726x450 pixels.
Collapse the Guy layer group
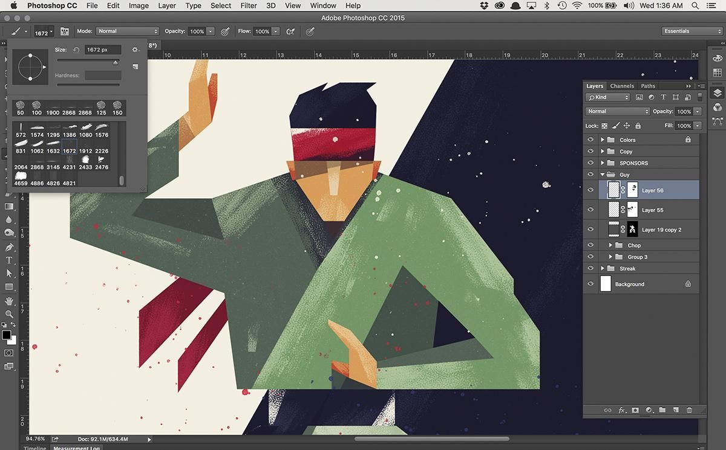pyautogui.click(x=602, y=175)
